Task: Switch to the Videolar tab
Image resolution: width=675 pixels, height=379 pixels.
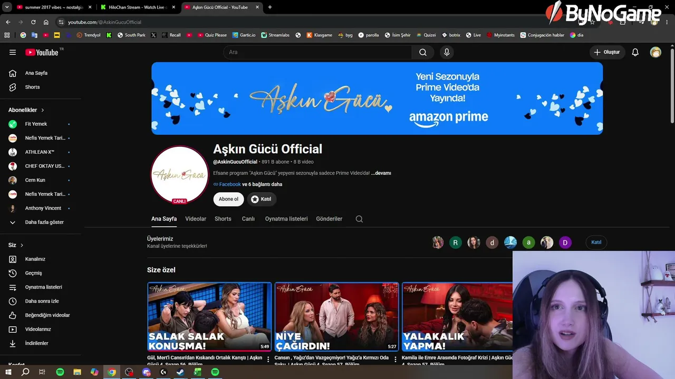Action: pyautogui.click(x=196, y=219)
